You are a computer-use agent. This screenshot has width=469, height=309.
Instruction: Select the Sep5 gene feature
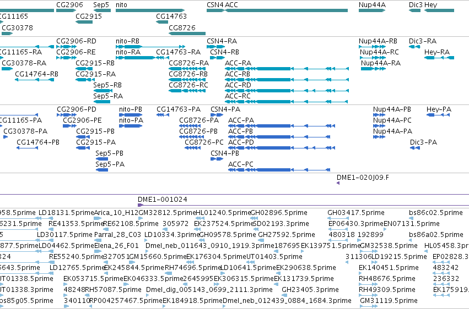tap(102, 10)
